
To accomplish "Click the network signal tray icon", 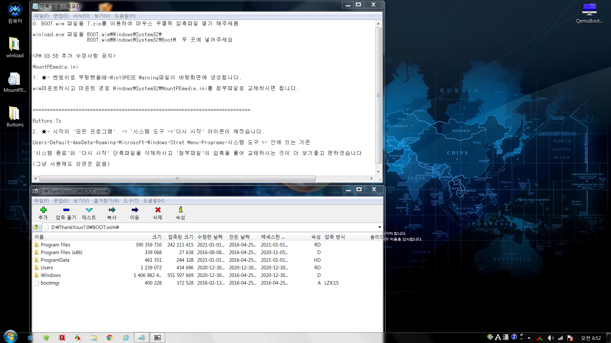I will (x=560, y=338).
